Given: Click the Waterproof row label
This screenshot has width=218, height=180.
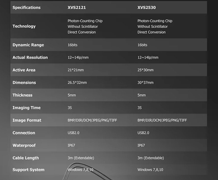Looking at the screenshot, I should (x=24, y=145).
